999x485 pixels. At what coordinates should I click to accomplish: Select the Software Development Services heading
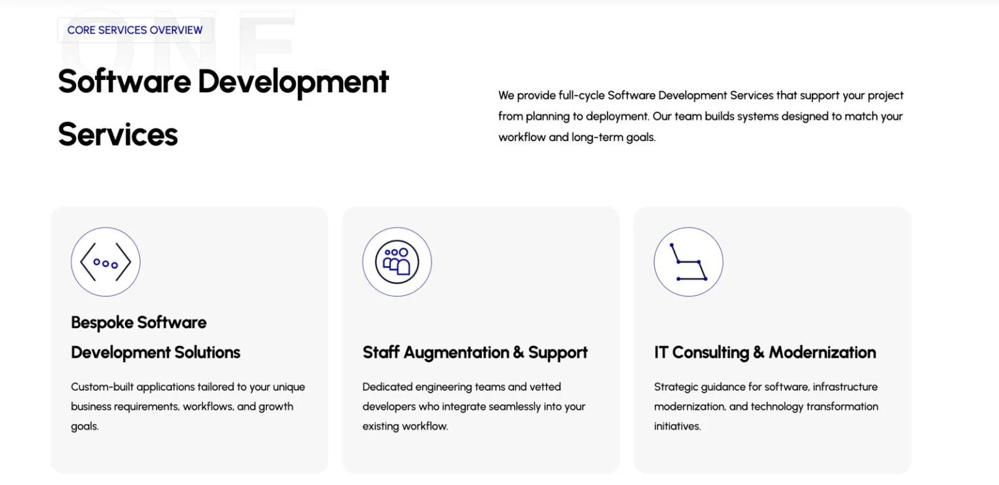(223, 108)
